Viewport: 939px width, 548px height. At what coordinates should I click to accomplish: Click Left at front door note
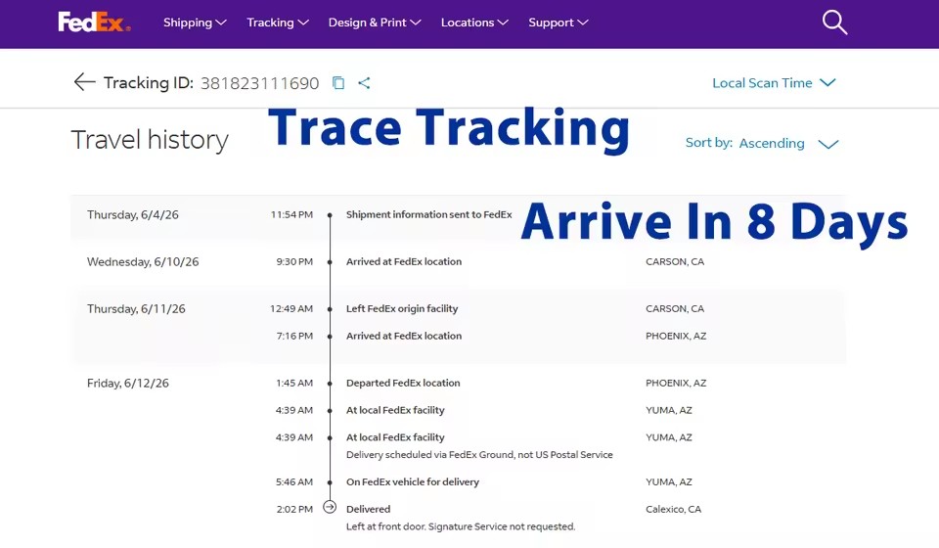(461, 526)
